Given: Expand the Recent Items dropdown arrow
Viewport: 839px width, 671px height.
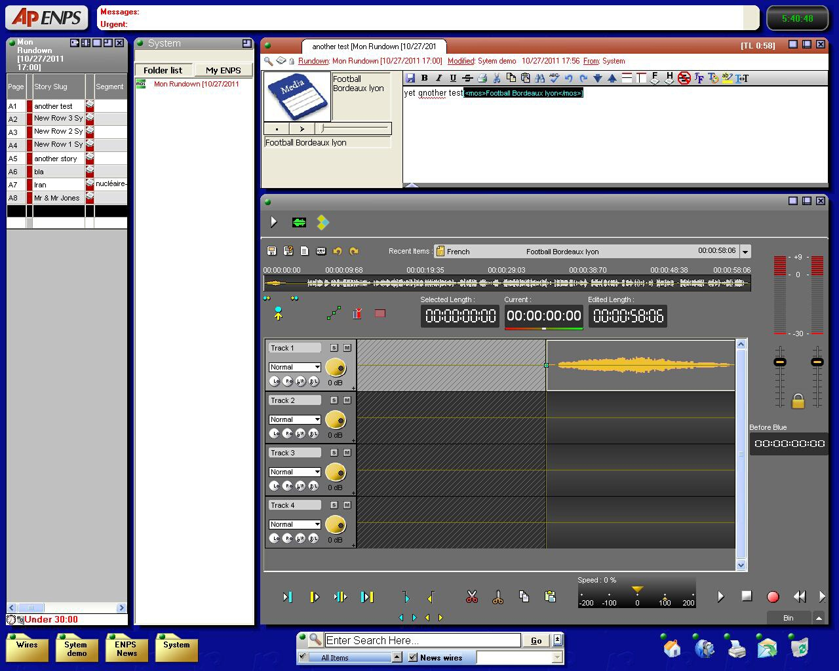Looking at the screenshot, I should click(x=745, y=252).
